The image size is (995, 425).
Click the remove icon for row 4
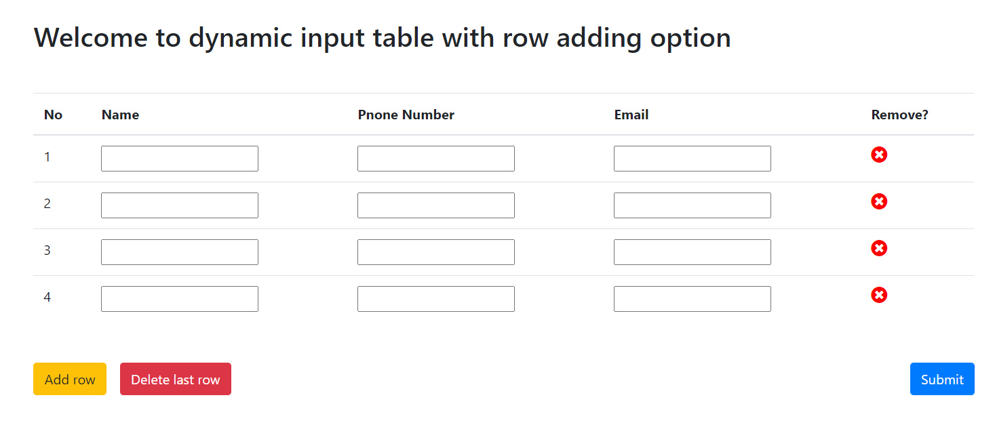click(x=879, y=296)
